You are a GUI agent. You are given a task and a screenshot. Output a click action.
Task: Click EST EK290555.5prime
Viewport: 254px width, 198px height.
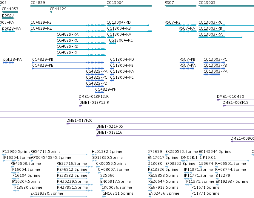point(181,152)
